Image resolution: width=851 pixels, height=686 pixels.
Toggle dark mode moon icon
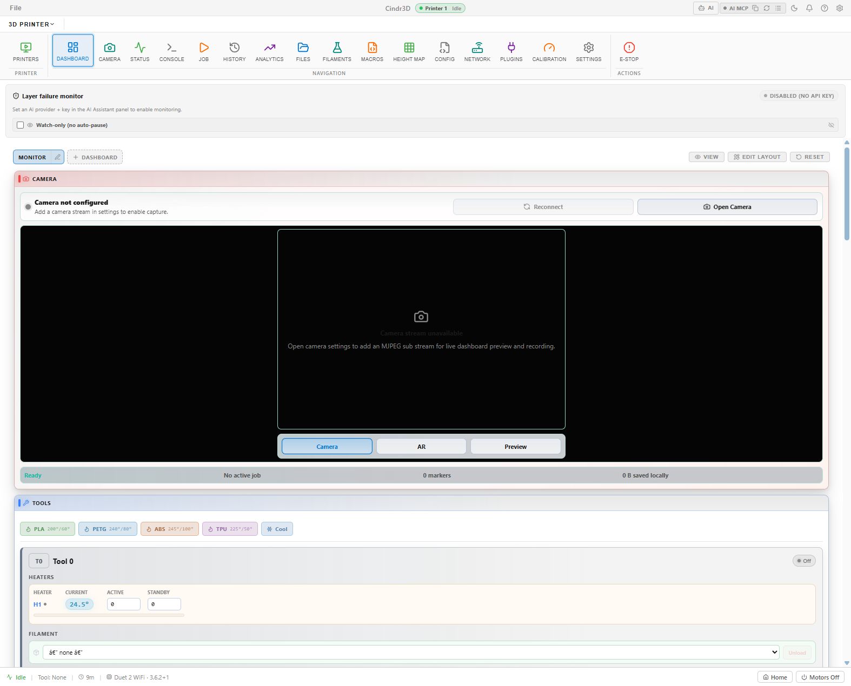tap(794, 8)
